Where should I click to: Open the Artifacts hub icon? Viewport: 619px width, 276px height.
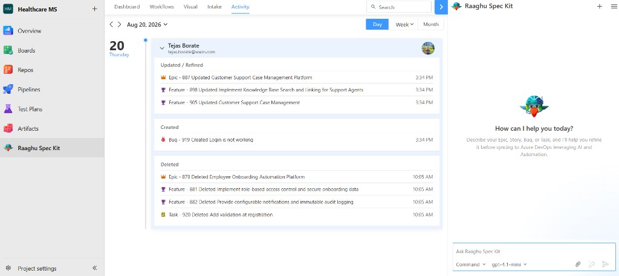click(x=8, y=128)
